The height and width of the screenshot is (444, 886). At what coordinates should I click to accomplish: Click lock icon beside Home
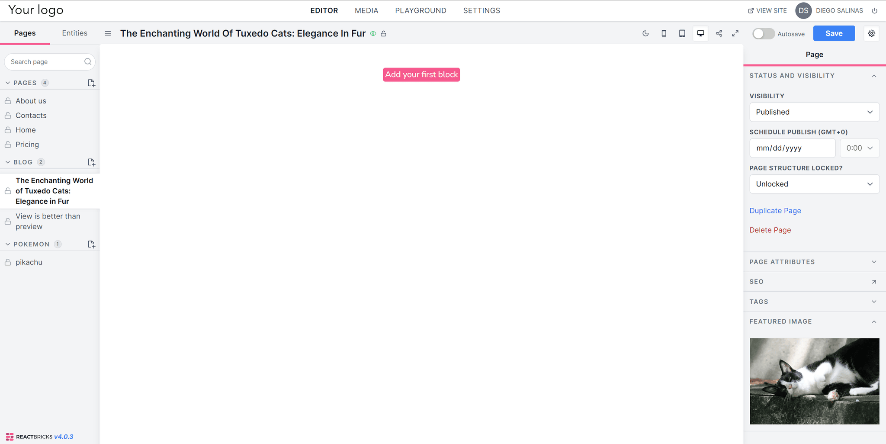tap(8, 130)
